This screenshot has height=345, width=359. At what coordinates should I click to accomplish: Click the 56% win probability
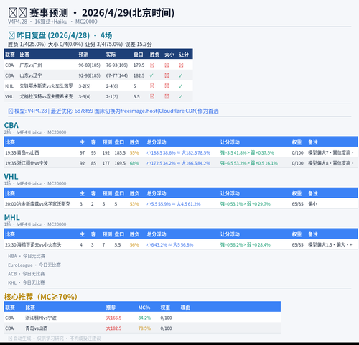click(134, 244)
